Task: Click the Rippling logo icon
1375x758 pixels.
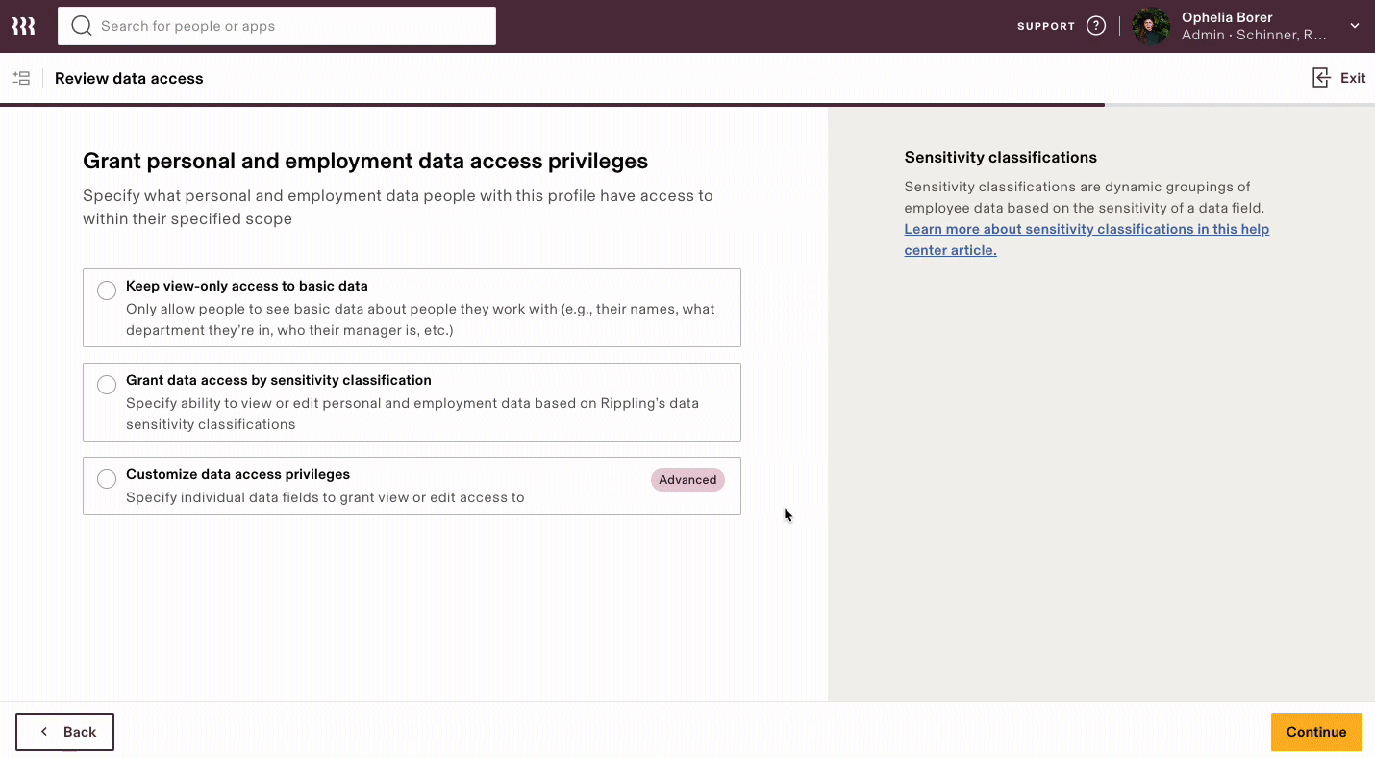Action: tap(23, 26)
